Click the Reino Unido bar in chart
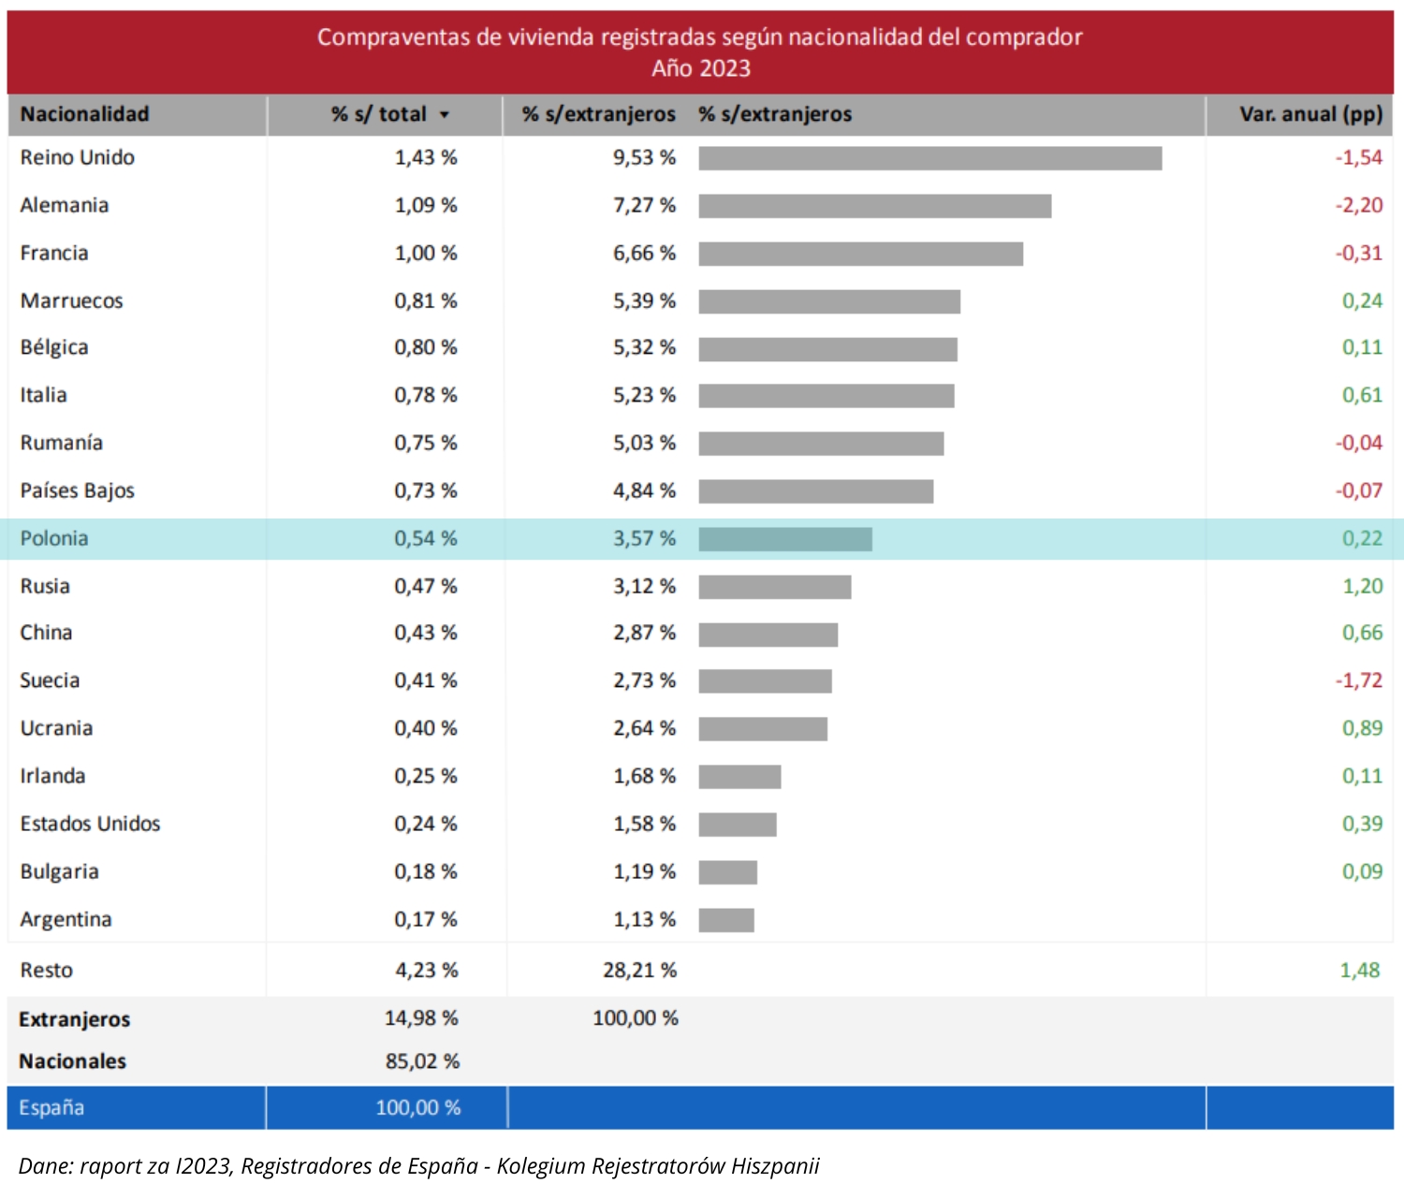The width and height of the screenshot is (1404, 1198). tap(929, 158)
